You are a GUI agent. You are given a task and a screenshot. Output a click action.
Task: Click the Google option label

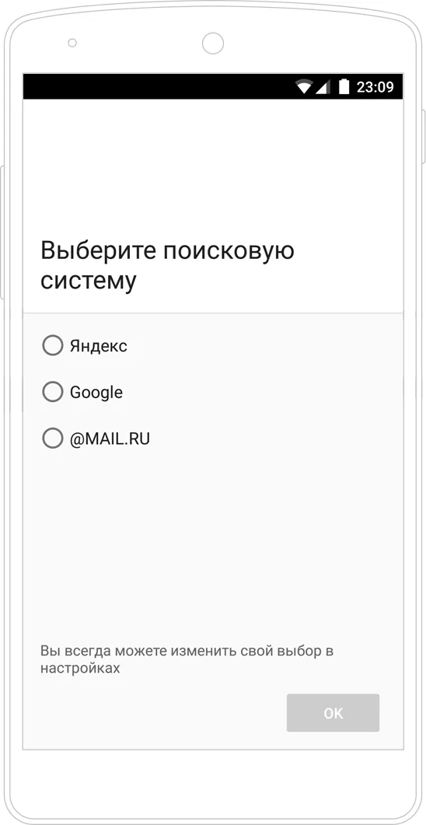click(x=96, y=393)
